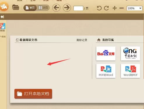The image size is (144, 109).
Task: Go to previous page arrow
Action: point(56,8)
